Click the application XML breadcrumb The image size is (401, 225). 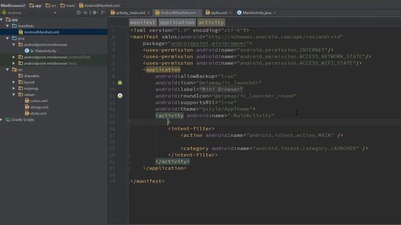(177, 22)
